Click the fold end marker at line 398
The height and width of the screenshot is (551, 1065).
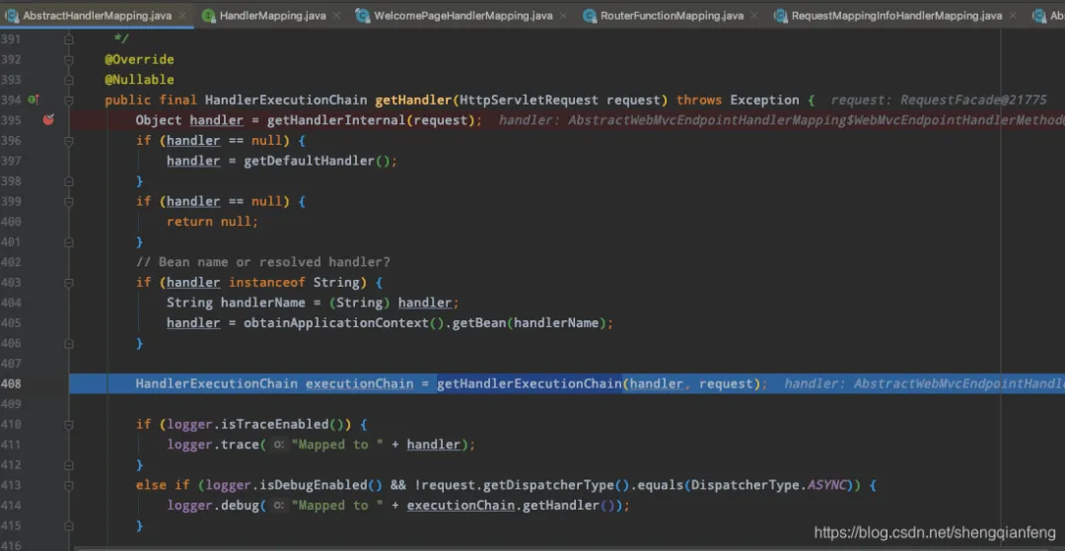click(69, 181)
